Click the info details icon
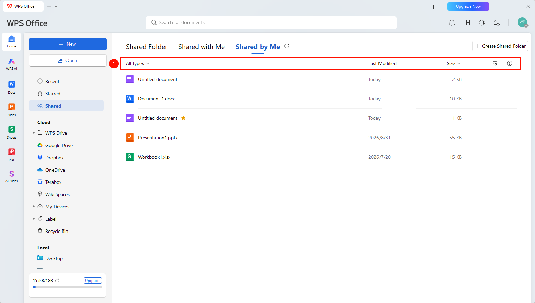The height and width of the screenshot is (303, 535). 510,63
